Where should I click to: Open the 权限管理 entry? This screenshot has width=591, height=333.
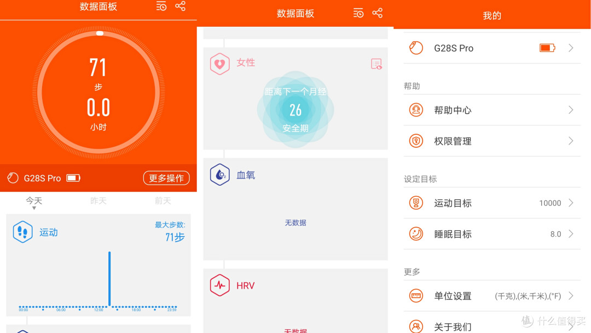click(492, 141)
